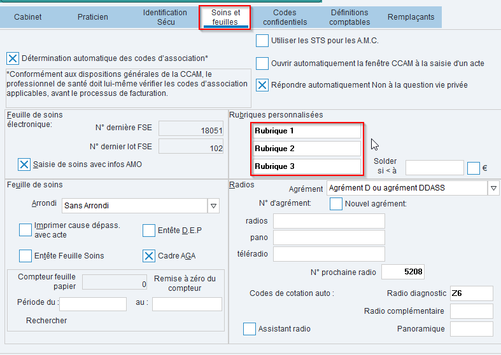Focus the period end date field after au
This screenshot has height=355, width=501.
coord(187,304)
